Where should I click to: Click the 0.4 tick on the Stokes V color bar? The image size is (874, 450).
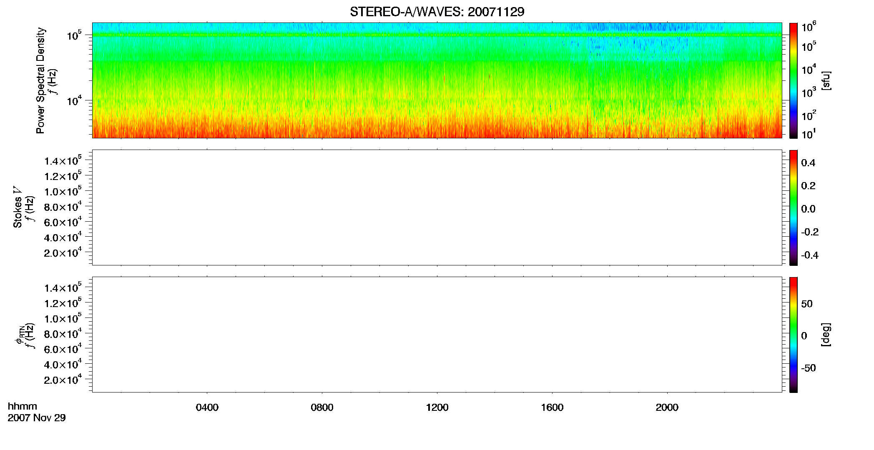(808, 163)
